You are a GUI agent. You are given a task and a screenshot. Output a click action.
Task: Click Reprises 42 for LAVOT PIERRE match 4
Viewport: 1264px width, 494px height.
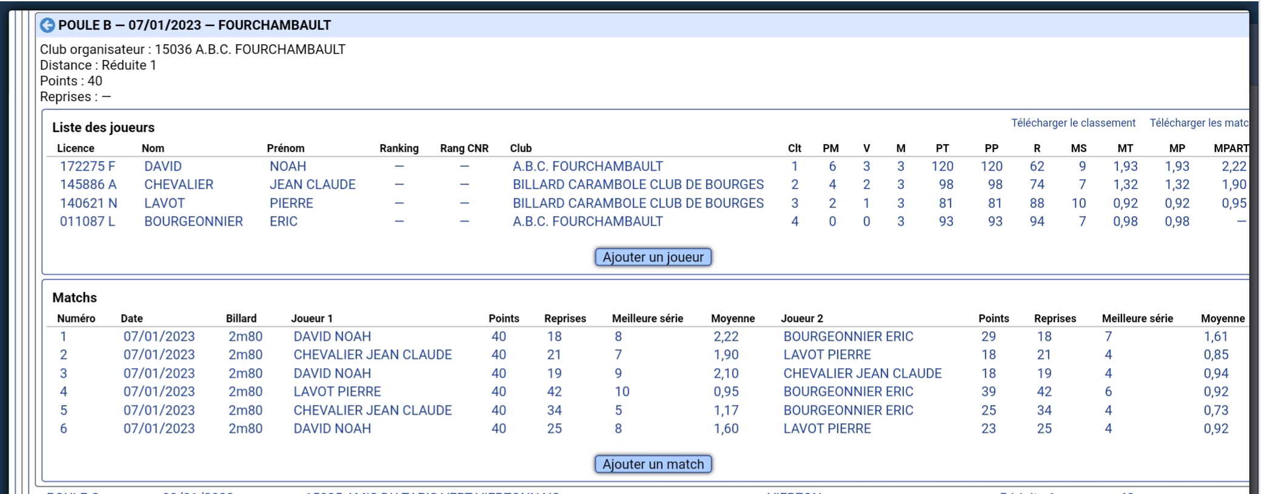[x=554, y=392]
